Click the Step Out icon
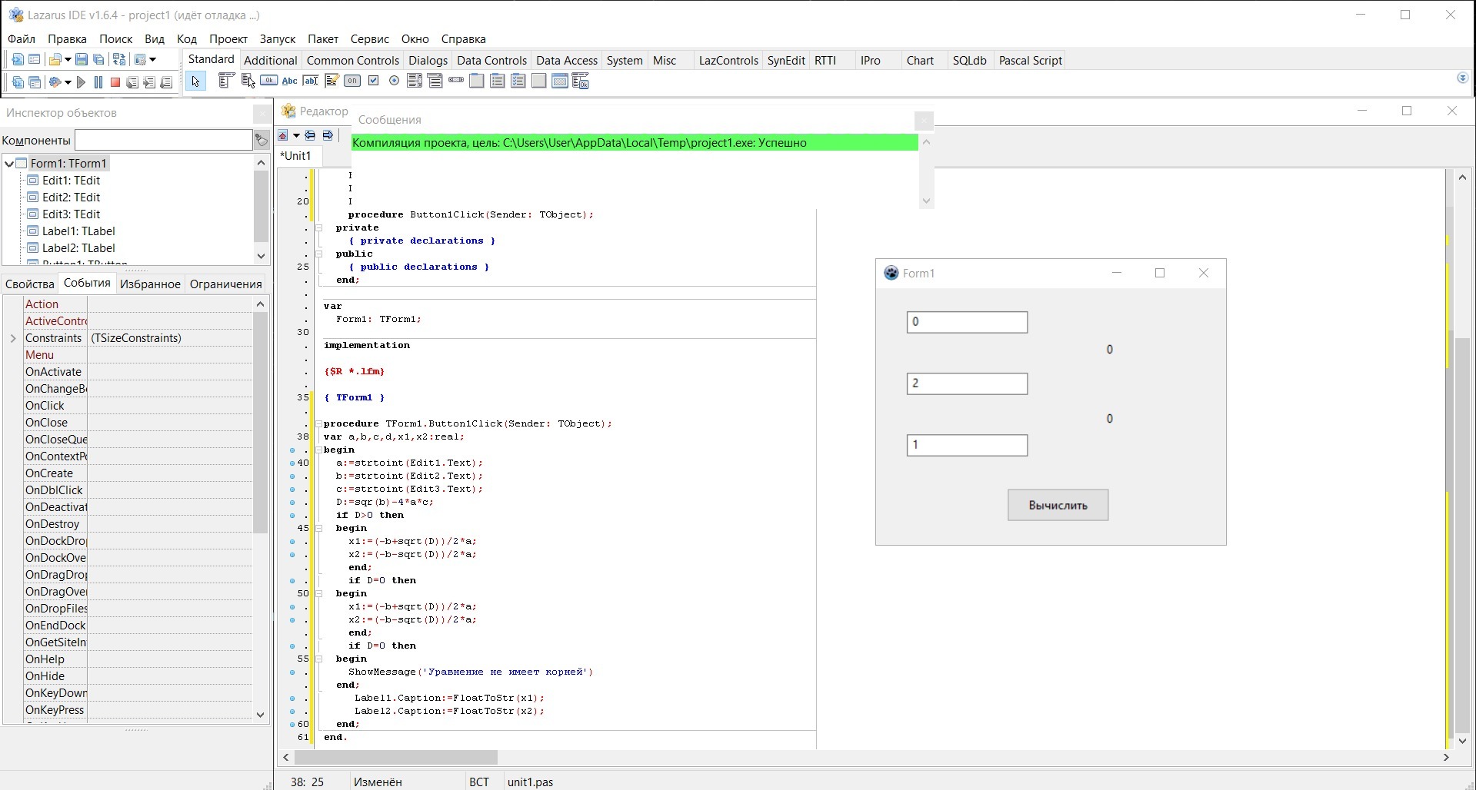Image resolution: width=1476 pixels, height=790 pixels. 166,82
